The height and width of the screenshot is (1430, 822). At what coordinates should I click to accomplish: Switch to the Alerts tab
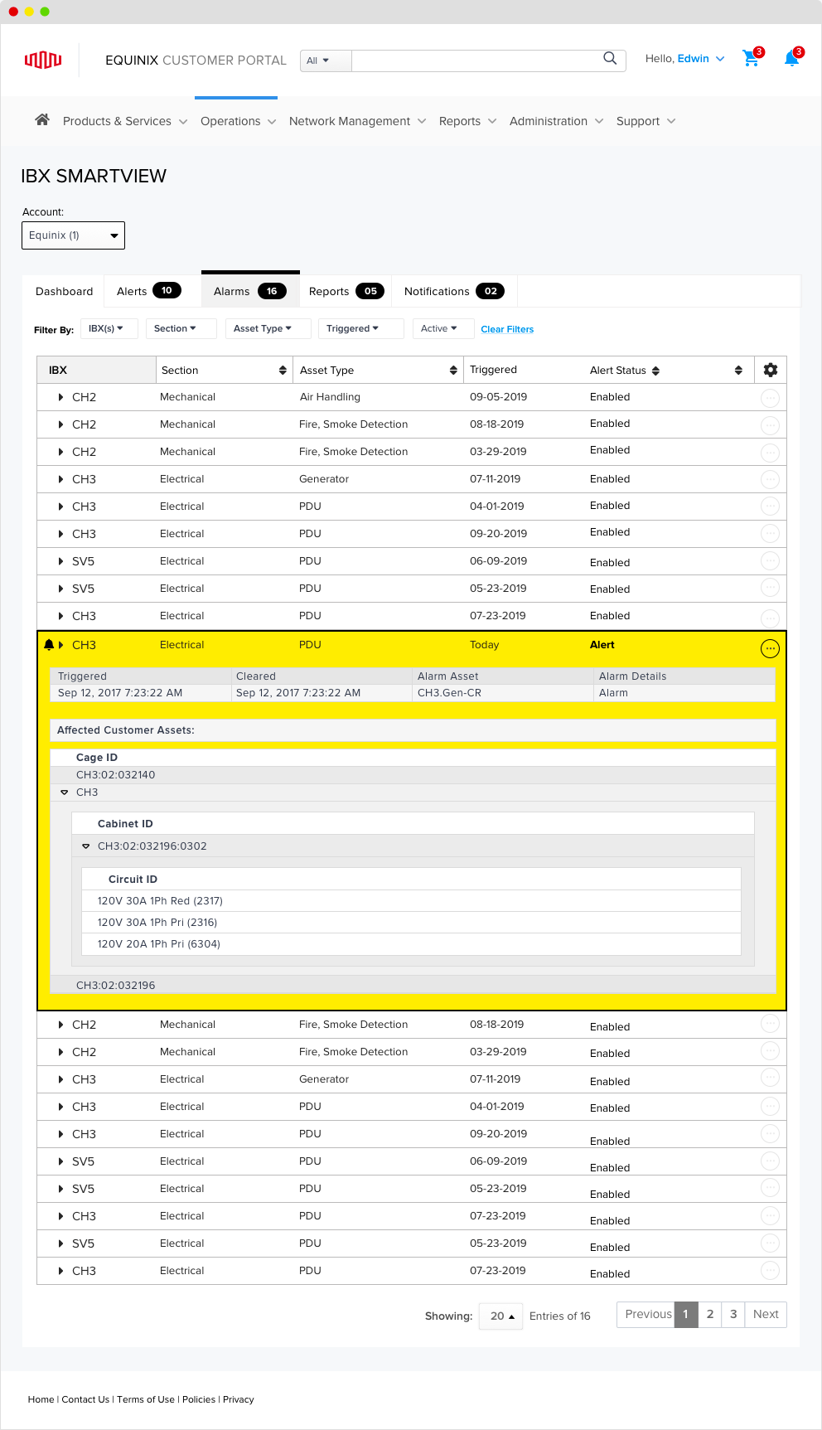point(152,291)
